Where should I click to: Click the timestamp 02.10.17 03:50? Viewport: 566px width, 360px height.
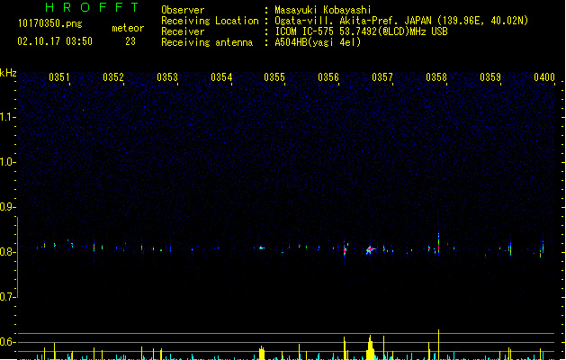[x=55, y=41]
